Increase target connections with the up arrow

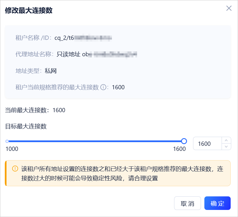226,140
